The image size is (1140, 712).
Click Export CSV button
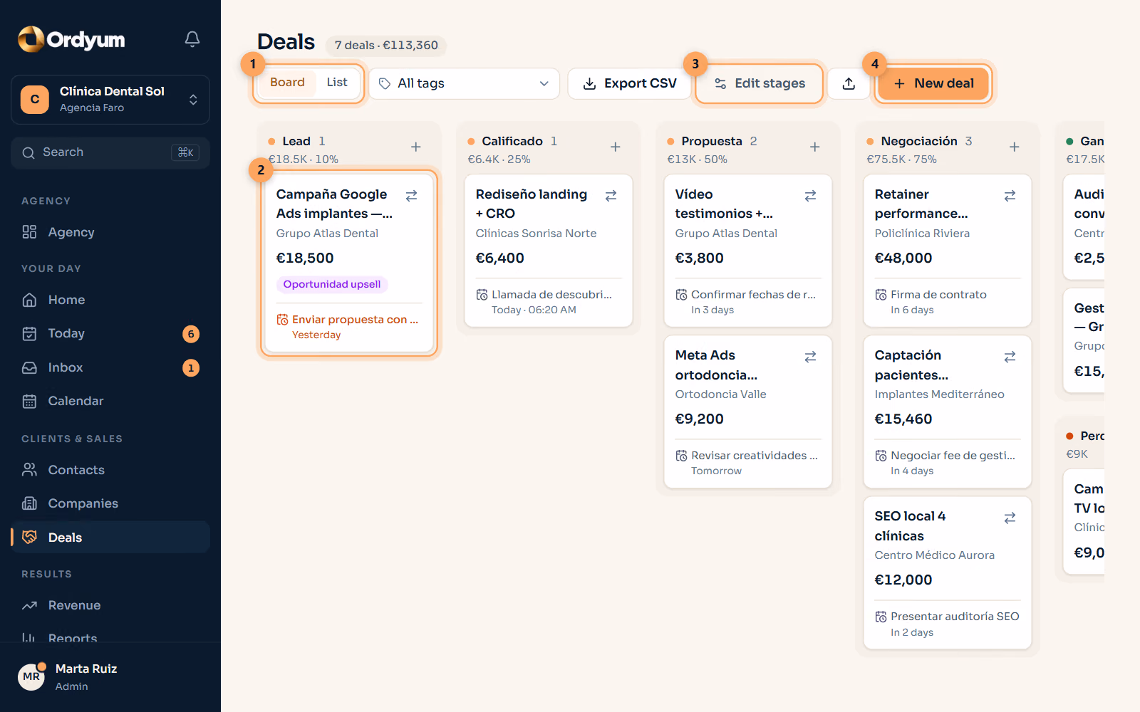point(629,83)
